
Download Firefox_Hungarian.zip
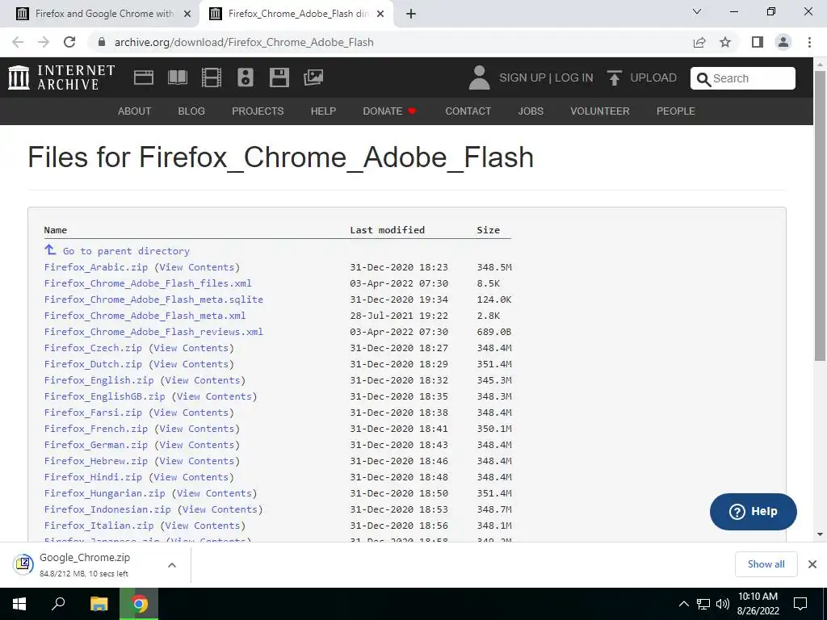click(104, 493)
